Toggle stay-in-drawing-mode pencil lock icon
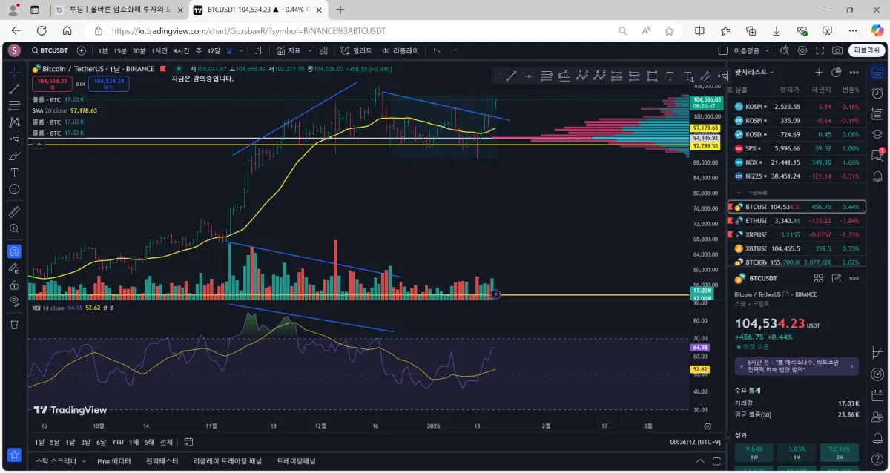Screen dimensions: 890x473 [x=14, y=268]
